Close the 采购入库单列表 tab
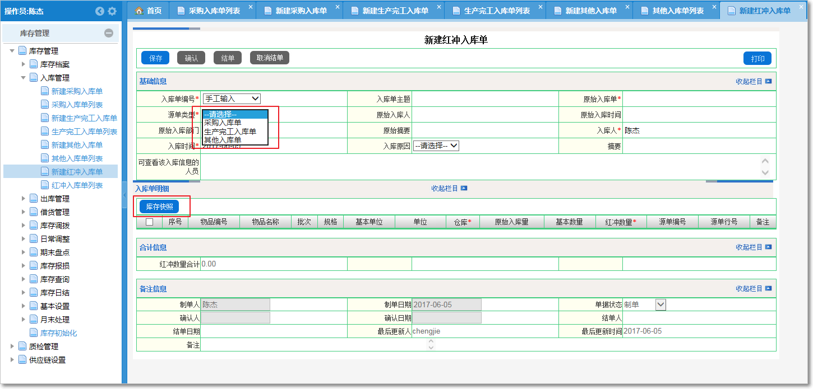Screen dimensions: 813x389 click(x=250, y=7)
